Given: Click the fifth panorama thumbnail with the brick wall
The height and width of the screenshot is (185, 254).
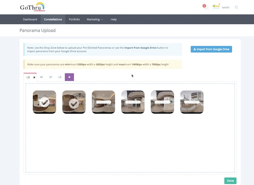Looking at the screenshot, I should (162, 102).
